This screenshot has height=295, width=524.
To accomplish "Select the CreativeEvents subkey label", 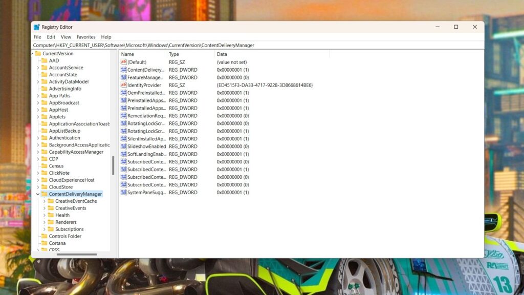I will 71,208.
